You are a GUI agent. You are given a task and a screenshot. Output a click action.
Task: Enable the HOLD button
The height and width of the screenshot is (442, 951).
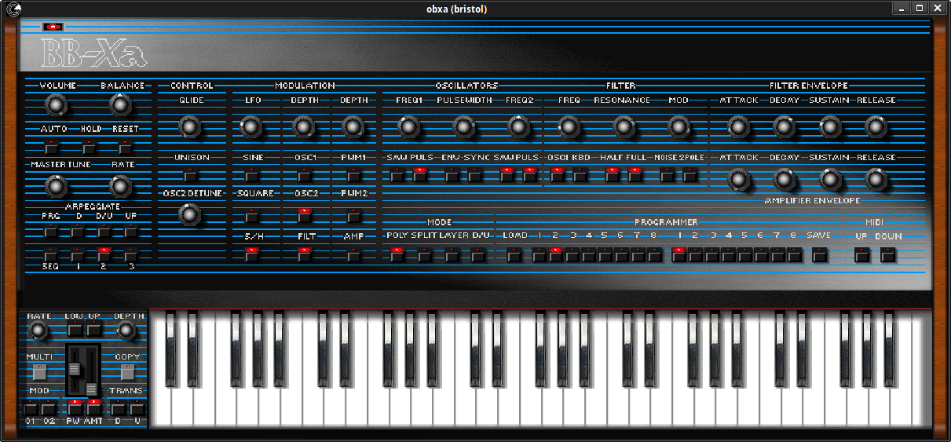(89, 147)
